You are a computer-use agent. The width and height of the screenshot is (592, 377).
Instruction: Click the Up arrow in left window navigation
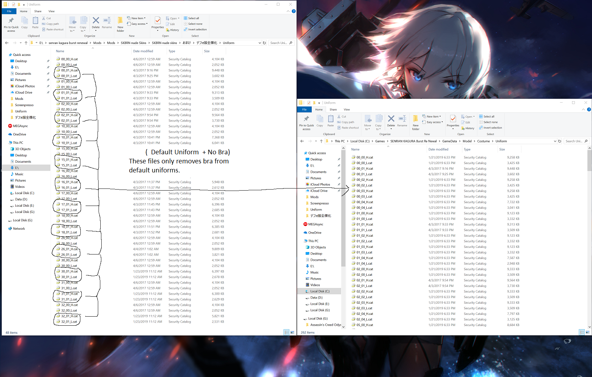26,43
